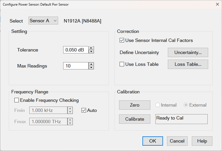This screenshot has height=151, width=222.
Task: Tick the Enable Frequency Checking checkbox
Action: (x=17, y=100)
